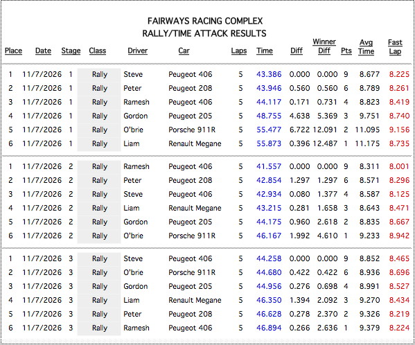The width and height of the screenshot is (415, 345).
Task: Select the Stage column header
Action: coord(71,51)
